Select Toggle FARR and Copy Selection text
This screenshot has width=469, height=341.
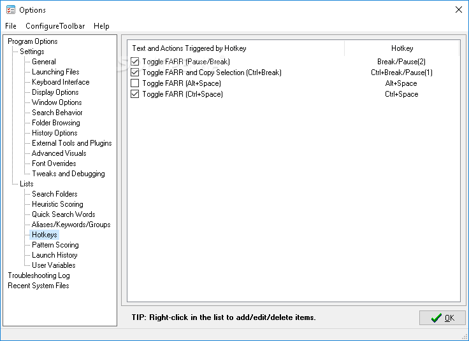(x=212, y=73)
